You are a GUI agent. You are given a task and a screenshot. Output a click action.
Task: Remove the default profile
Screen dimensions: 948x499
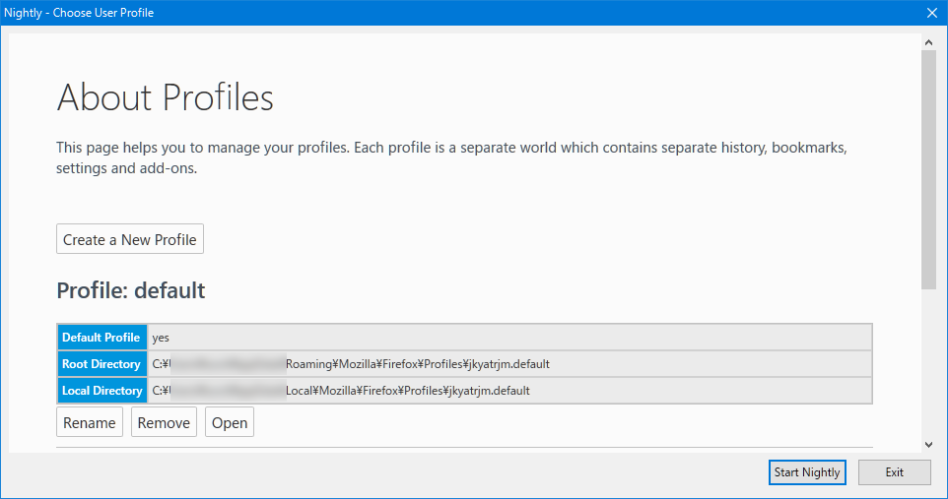[164, 423]
